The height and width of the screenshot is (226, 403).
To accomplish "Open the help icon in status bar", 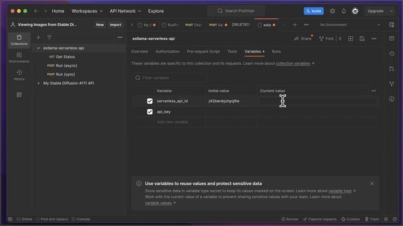I will point(395,219).
